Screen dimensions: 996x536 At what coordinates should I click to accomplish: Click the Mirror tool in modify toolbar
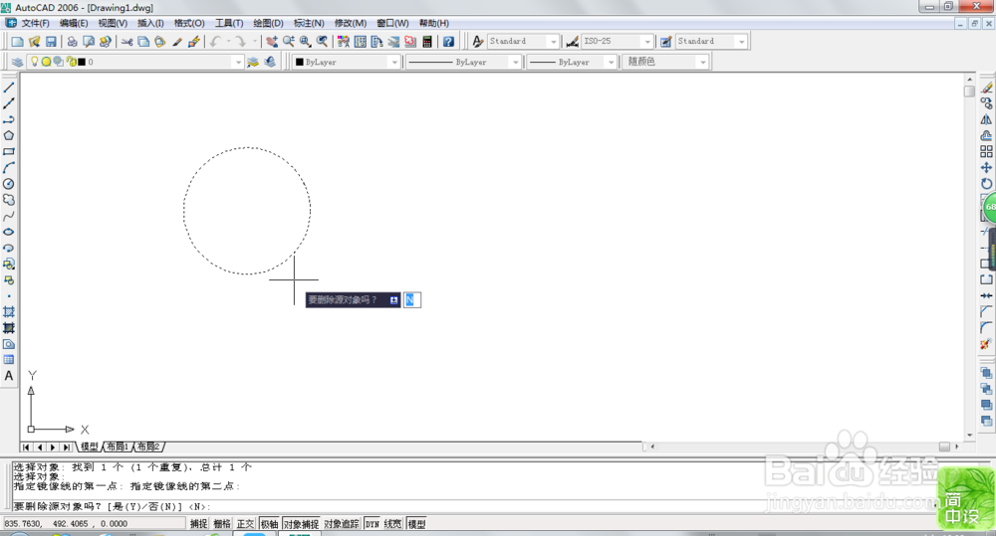pyautogui.click(x=986, y=119)
